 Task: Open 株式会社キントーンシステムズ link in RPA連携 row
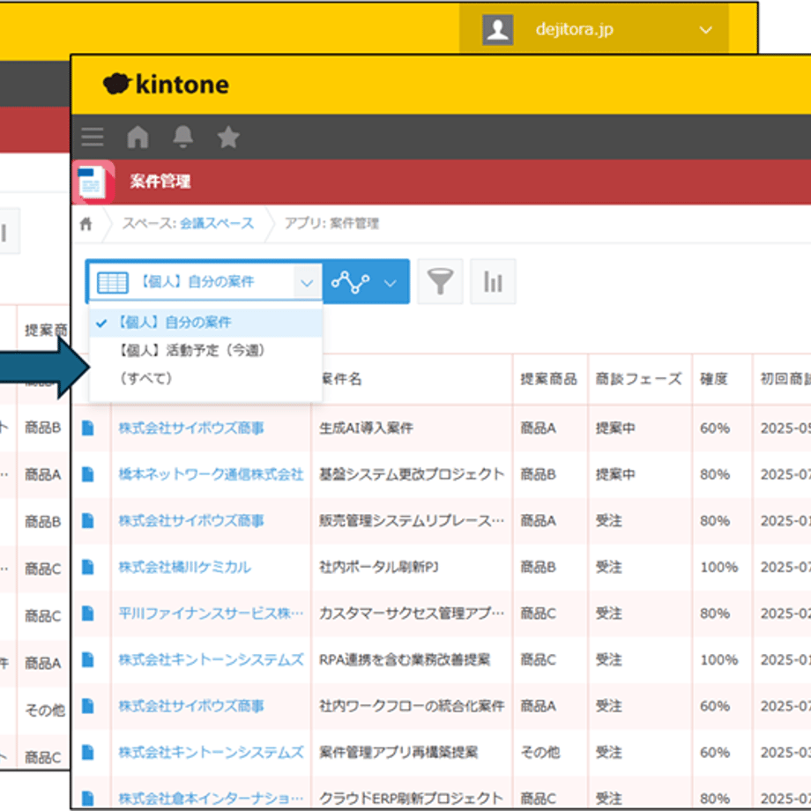click(211, 659)
